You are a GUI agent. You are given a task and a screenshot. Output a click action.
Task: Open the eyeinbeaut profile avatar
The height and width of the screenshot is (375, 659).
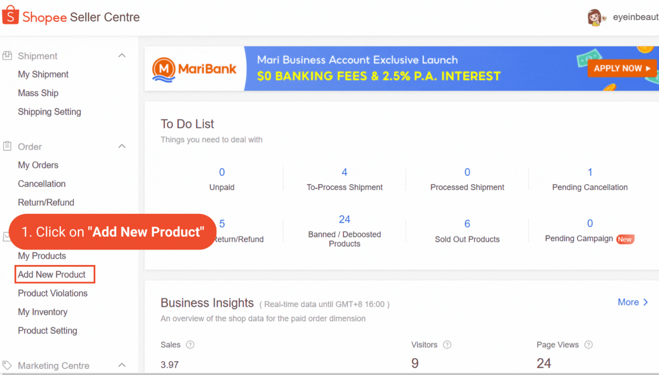594,17
